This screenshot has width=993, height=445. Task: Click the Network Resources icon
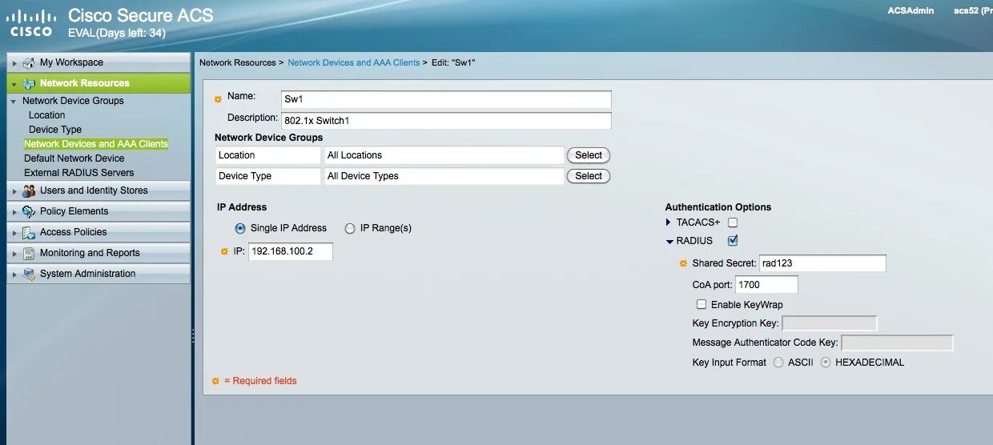(x=29, y=83)
